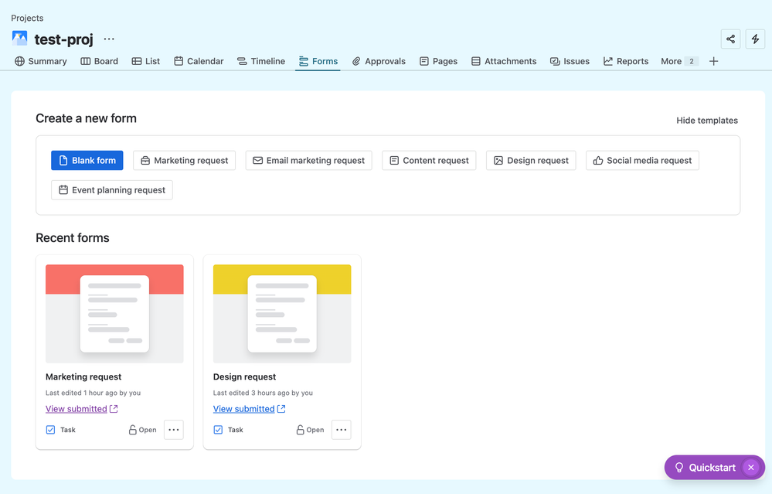Switch to the Summary tab

point(41,61)
